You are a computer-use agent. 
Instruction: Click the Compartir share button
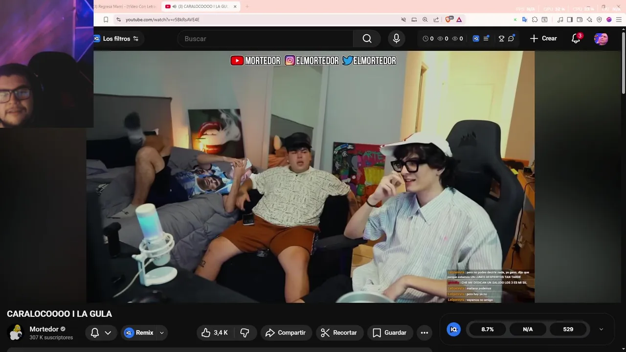point(286,332)
